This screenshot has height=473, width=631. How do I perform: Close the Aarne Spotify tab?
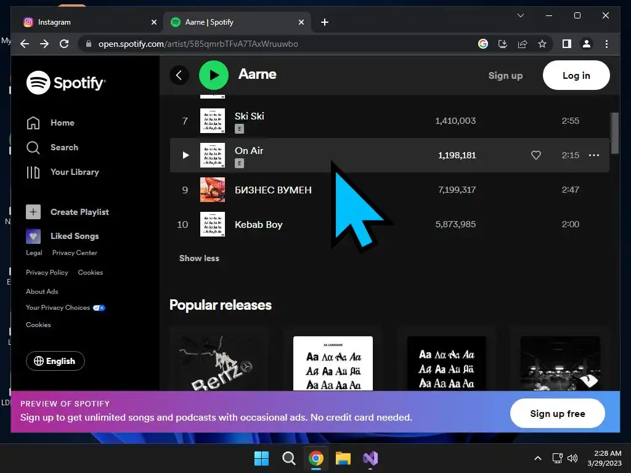pos(301,22)
